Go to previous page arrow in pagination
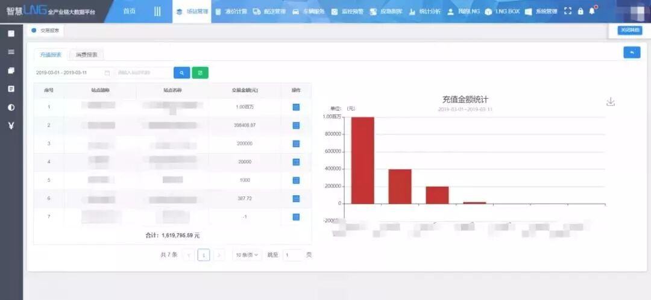Screen dimensions: 651x300 click(189, 255)
